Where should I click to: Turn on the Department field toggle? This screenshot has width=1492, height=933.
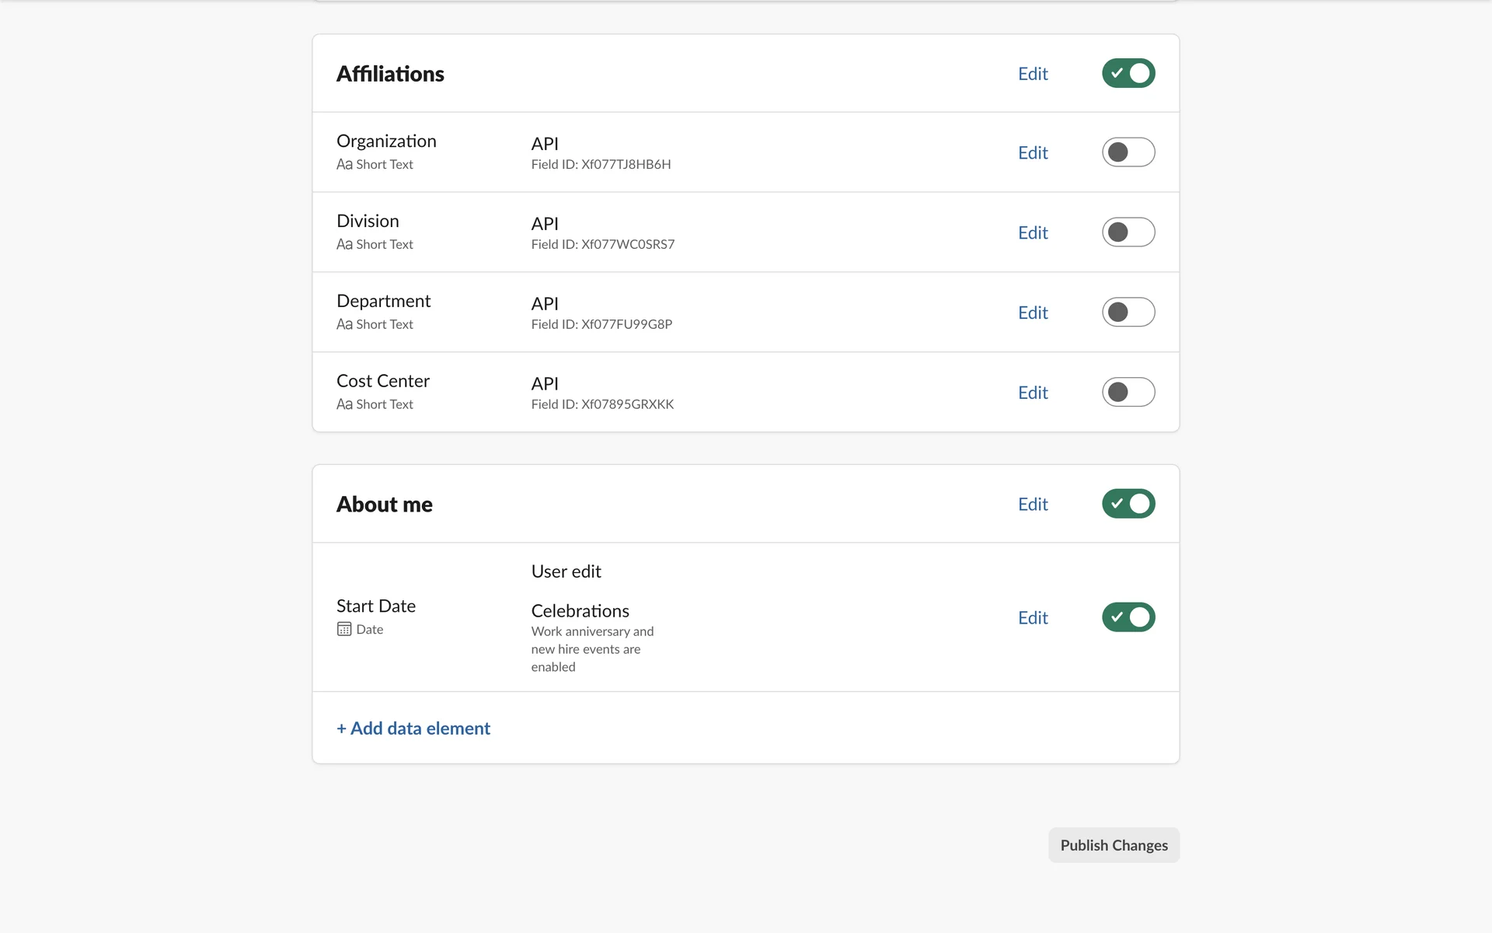pos(1128,313)
